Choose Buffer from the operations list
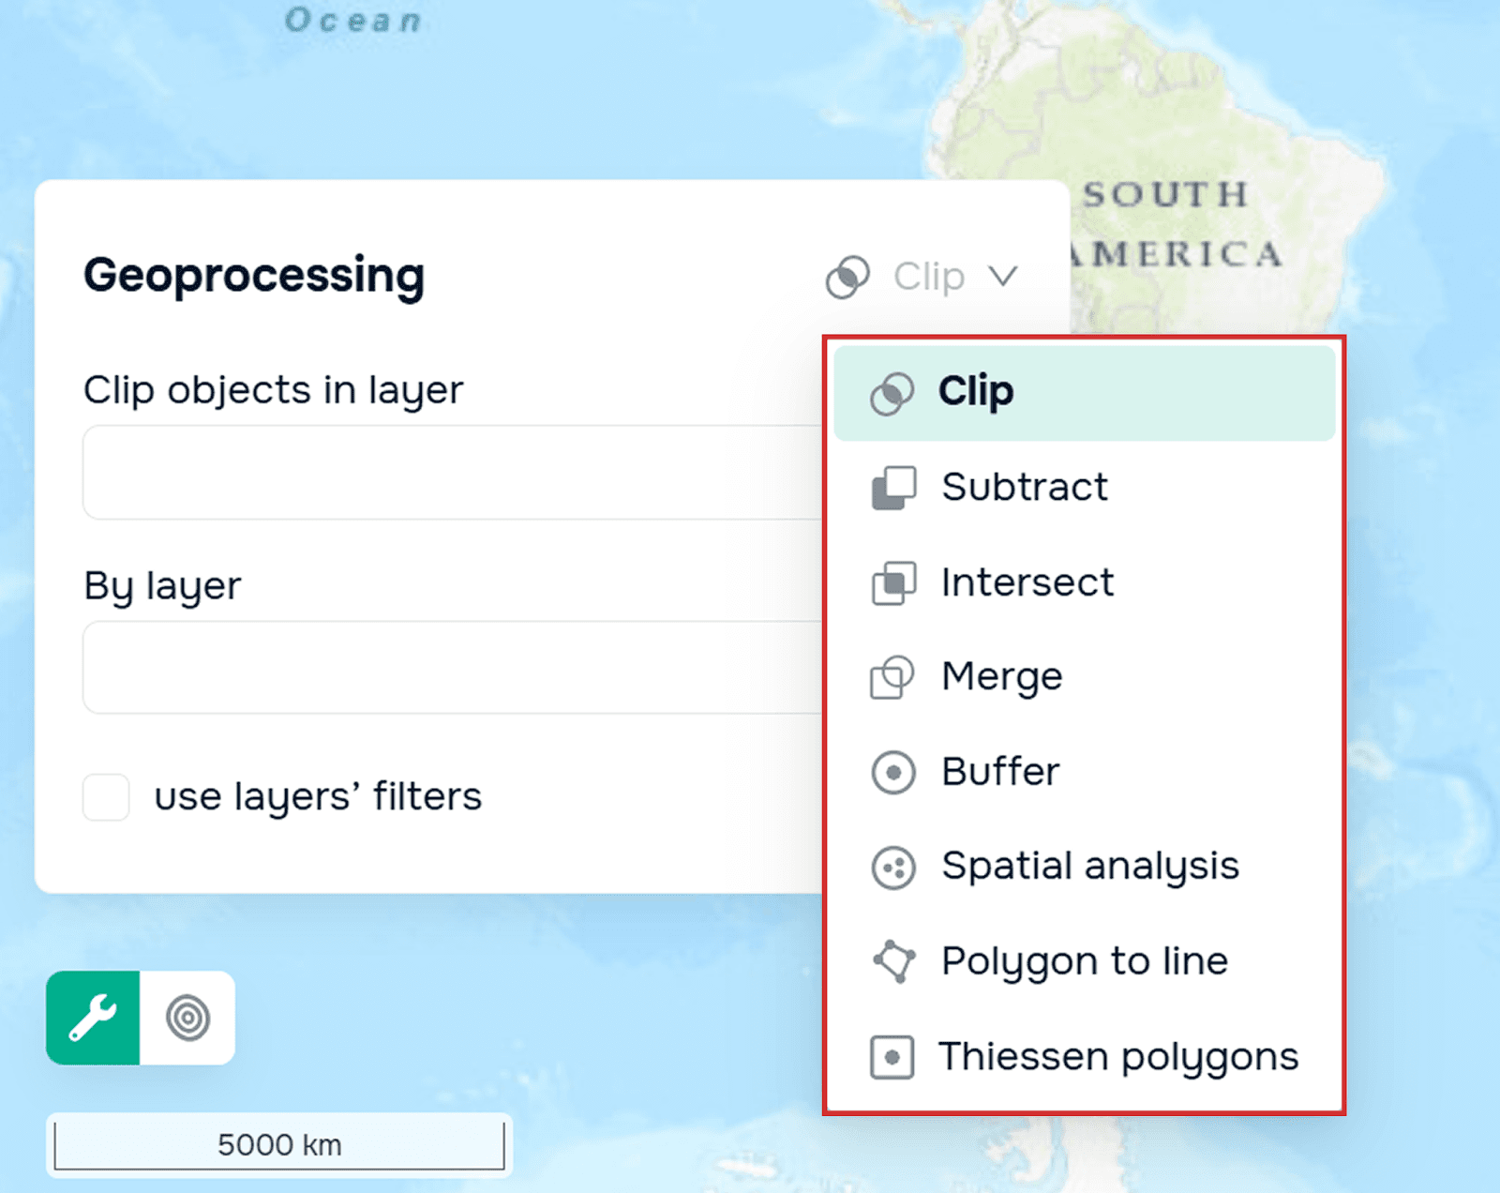The height and width of the screenshot is (1193, 1500). pyautogui.click(x=1085, y=772)
